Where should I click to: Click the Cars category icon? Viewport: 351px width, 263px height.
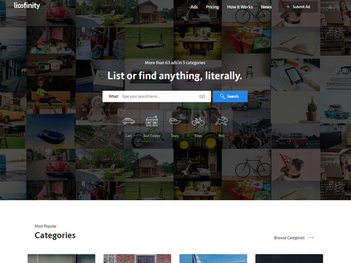(x=129, y=121)
